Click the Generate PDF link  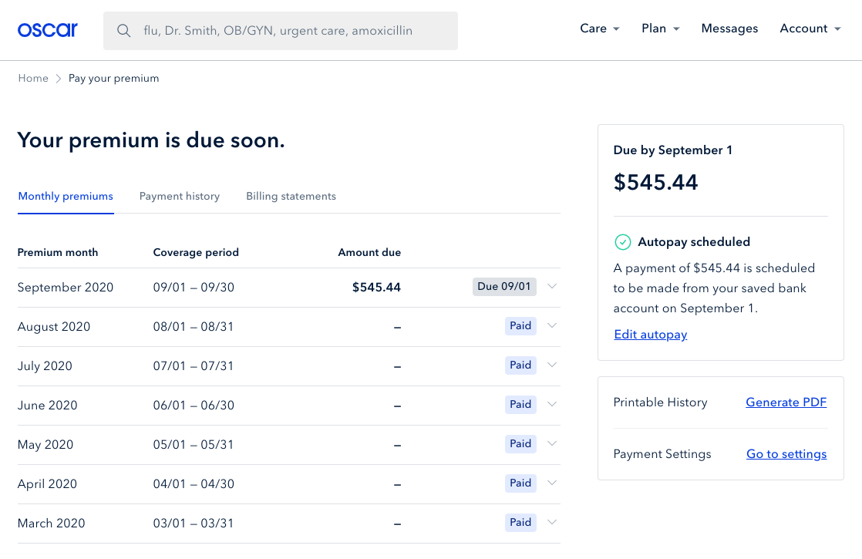(786, 402)
